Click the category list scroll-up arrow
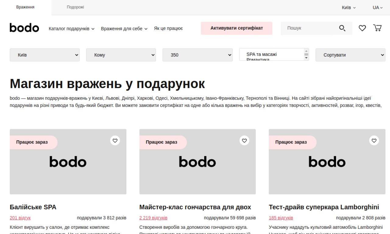This screenshot has width=390, height=234. pyautogui.click(x=306, y=51)
